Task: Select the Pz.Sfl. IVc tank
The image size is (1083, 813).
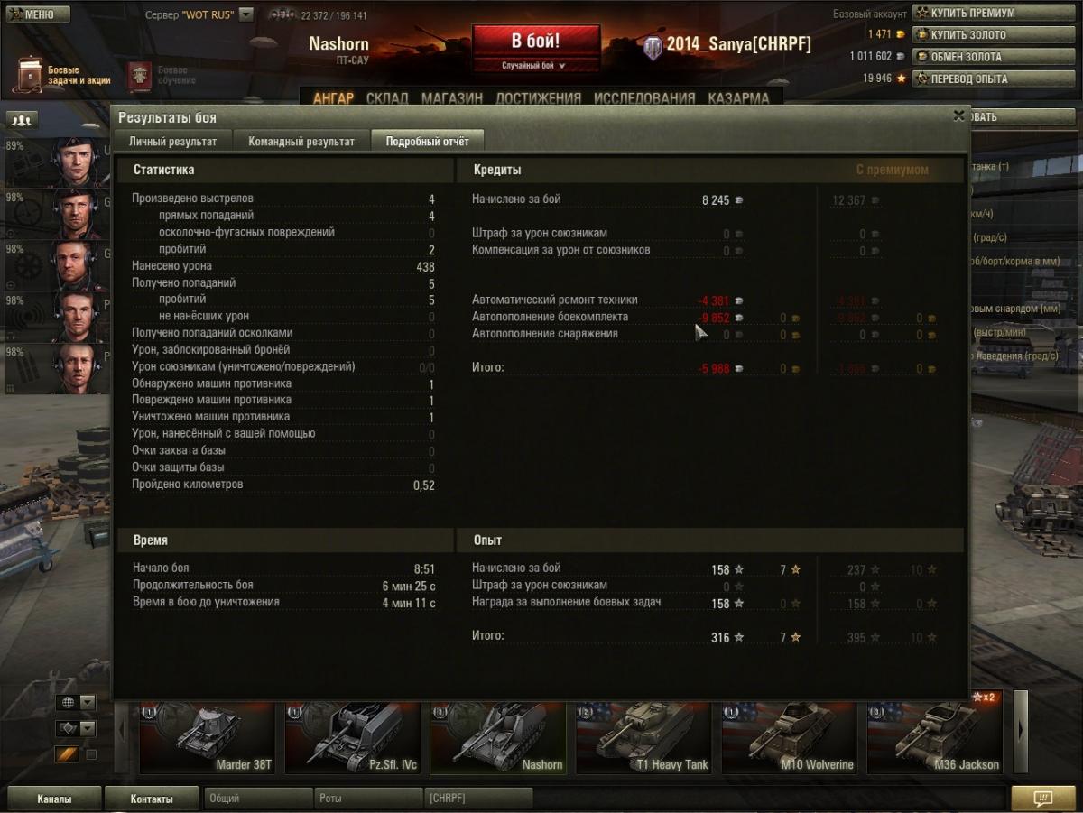Action: tap(352, 739)
